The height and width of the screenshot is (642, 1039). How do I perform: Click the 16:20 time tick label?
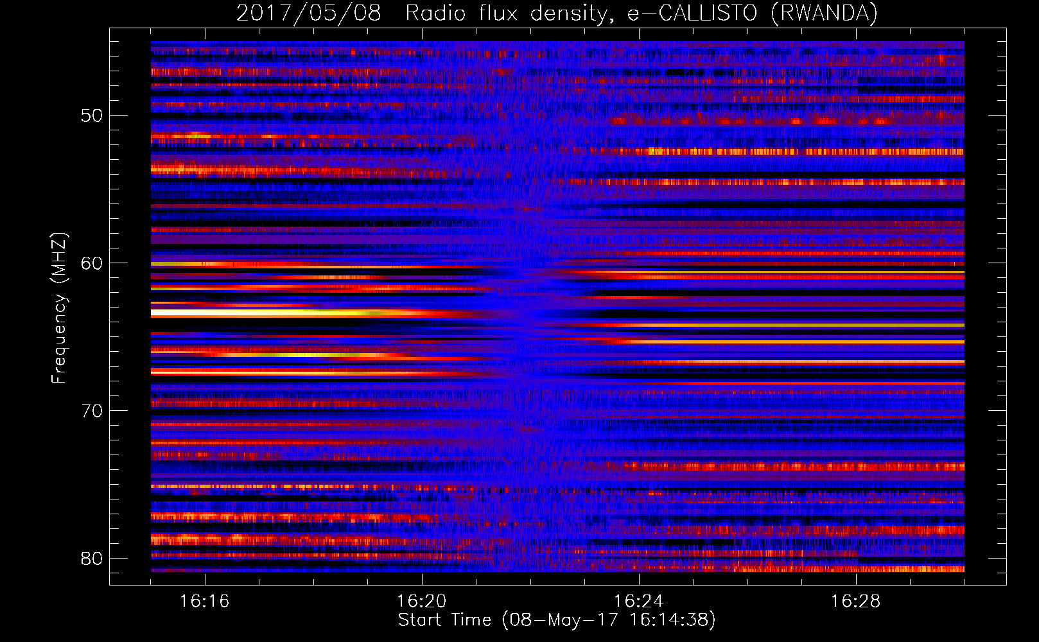pyautogui.click(x=422, y=601)
